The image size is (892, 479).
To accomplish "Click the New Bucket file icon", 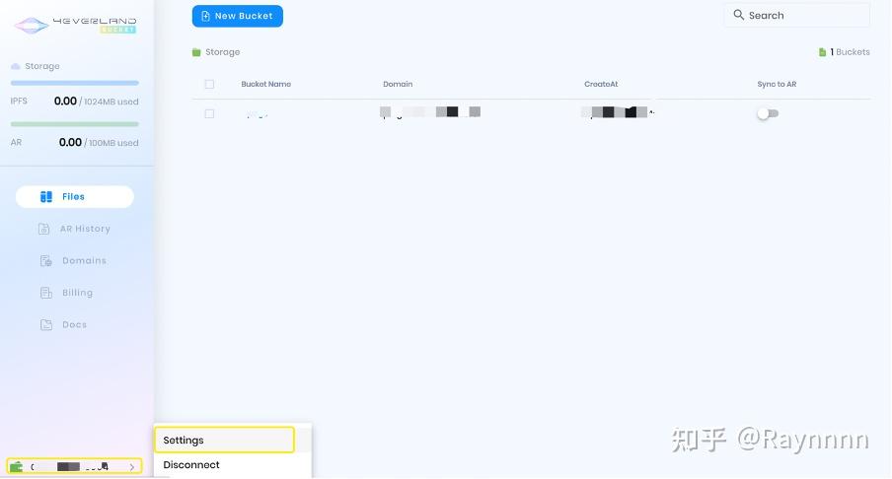I will [205, 16].
